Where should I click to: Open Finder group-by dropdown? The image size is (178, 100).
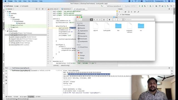[105, 20]
